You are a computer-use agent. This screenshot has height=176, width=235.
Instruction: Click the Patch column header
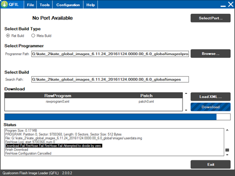[x=146, y=96]
